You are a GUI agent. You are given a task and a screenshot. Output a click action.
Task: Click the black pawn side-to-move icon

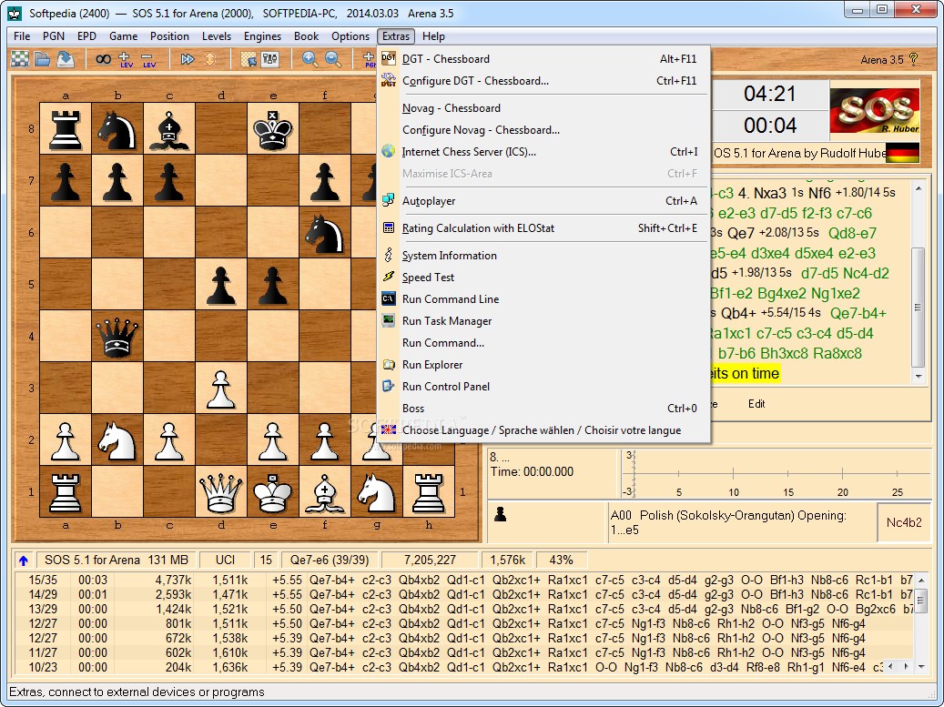click(500, 514)
